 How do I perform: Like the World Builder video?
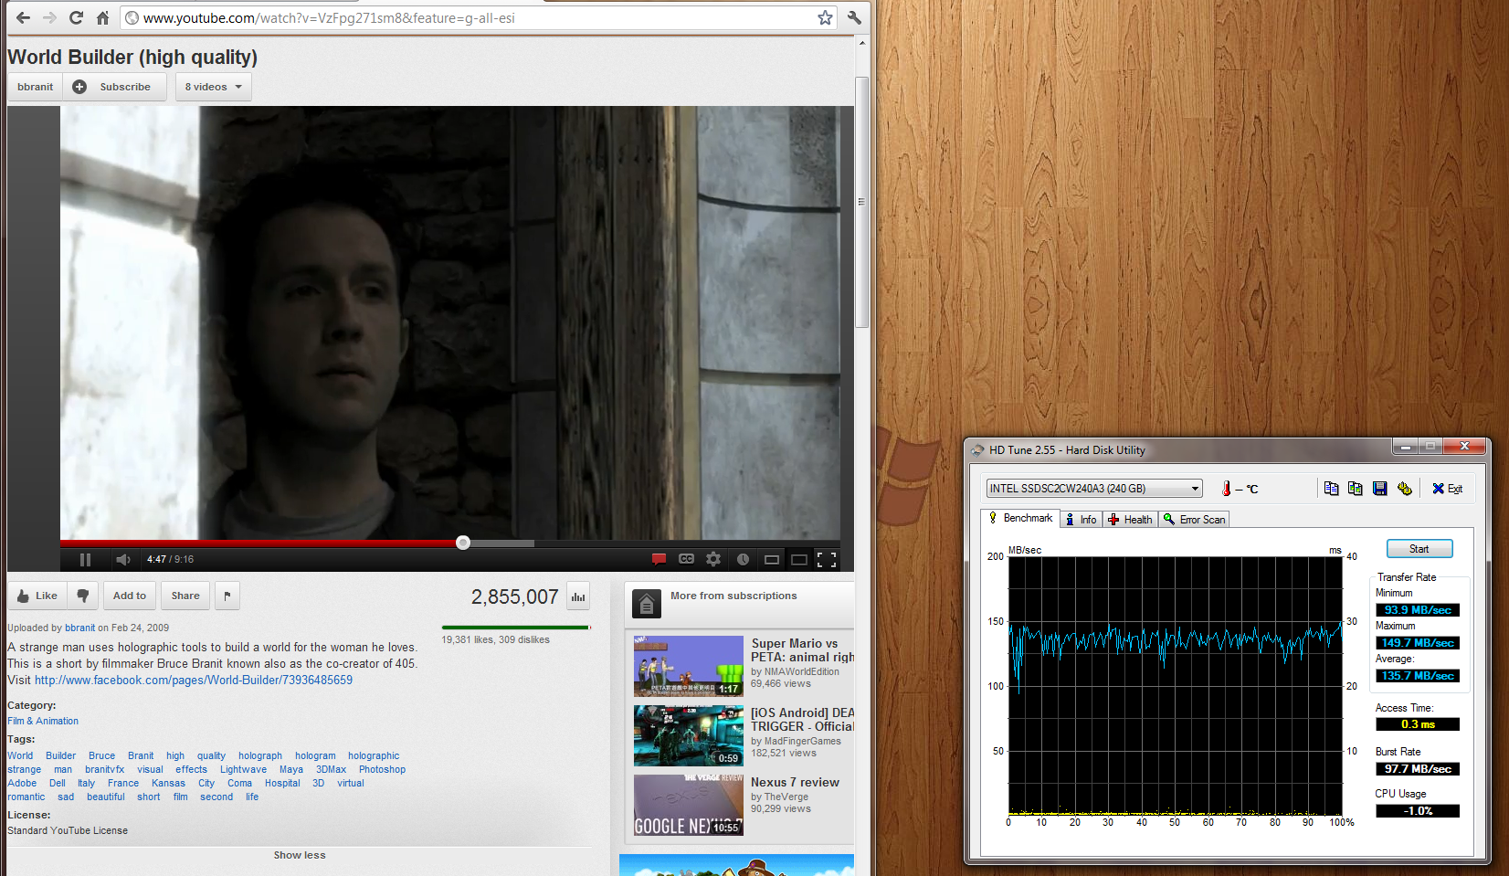(37, 596)
